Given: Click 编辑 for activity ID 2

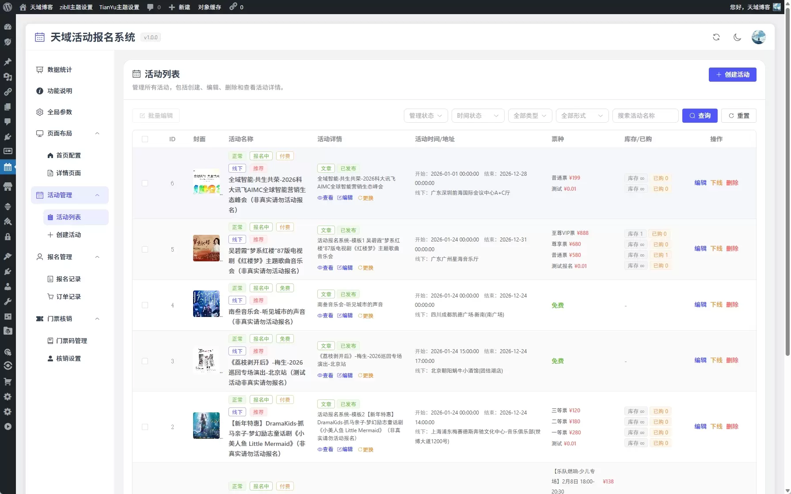Looking at the screenshot, I should click(700, 426).
